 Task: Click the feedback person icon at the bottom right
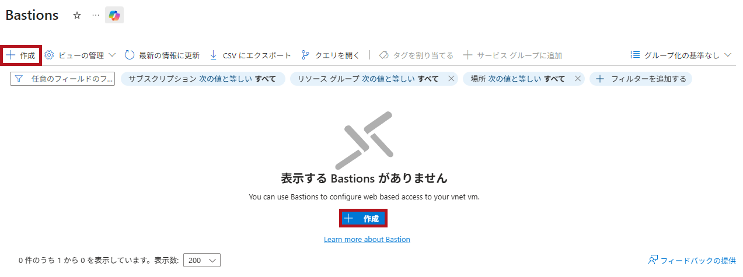tap(654, 260)
